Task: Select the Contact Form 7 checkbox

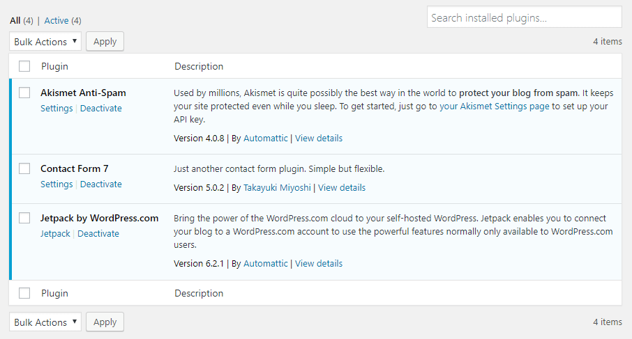Action: click(x=24, y=168)
